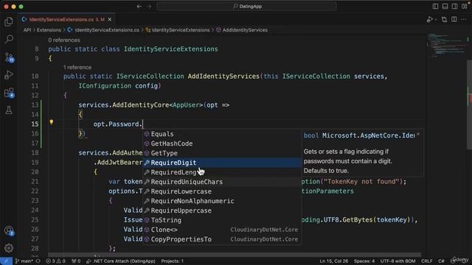Viewport: 472px width, 265px height.
Task: Open changes compare icon in editor toolbar
Action: 444,20
